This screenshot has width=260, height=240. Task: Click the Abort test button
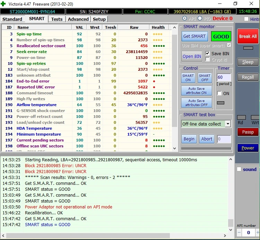click(207, 139)
